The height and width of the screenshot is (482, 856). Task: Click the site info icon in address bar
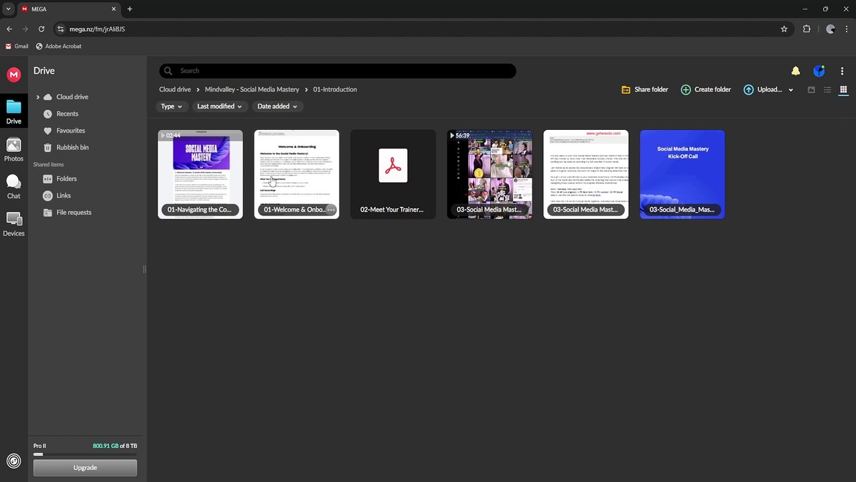point(61,29)
